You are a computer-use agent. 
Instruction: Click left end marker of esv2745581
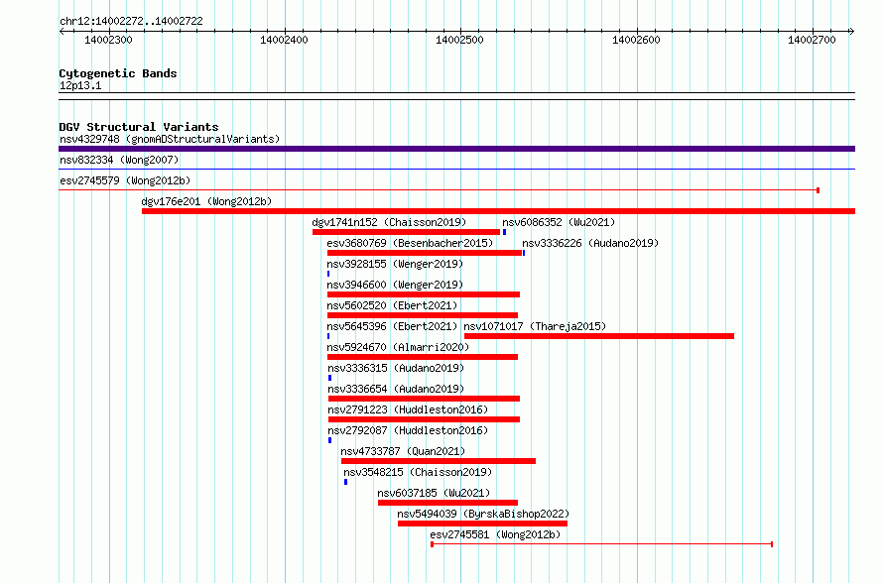point(432,544)
